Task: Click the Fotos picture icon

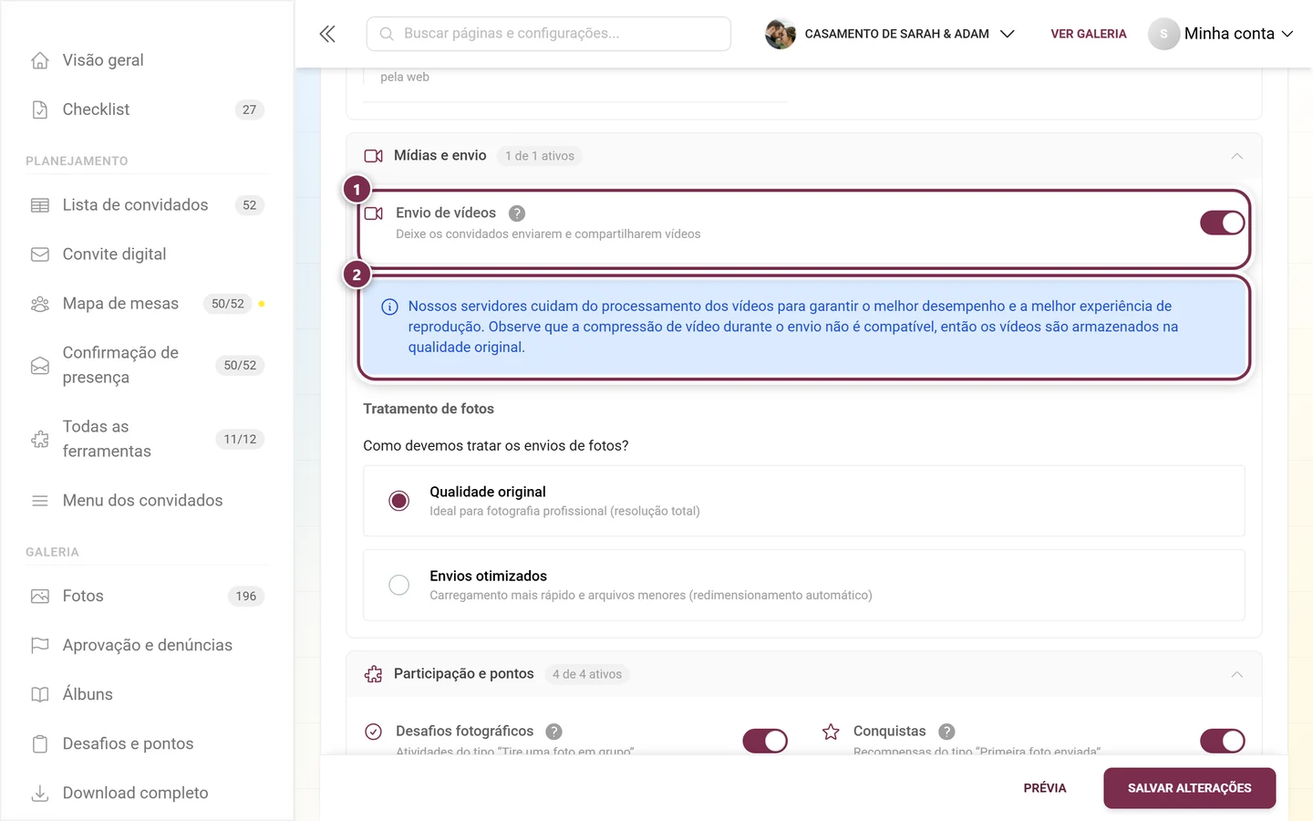Action: tap(40, 596)
